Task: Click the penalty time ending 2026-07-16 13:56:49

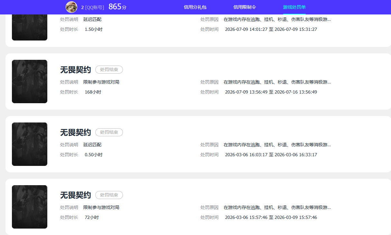Action: coord(271,92)
